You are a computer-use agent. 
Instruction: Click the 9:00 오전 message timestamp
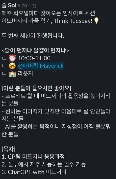click(x=27, y=5)
